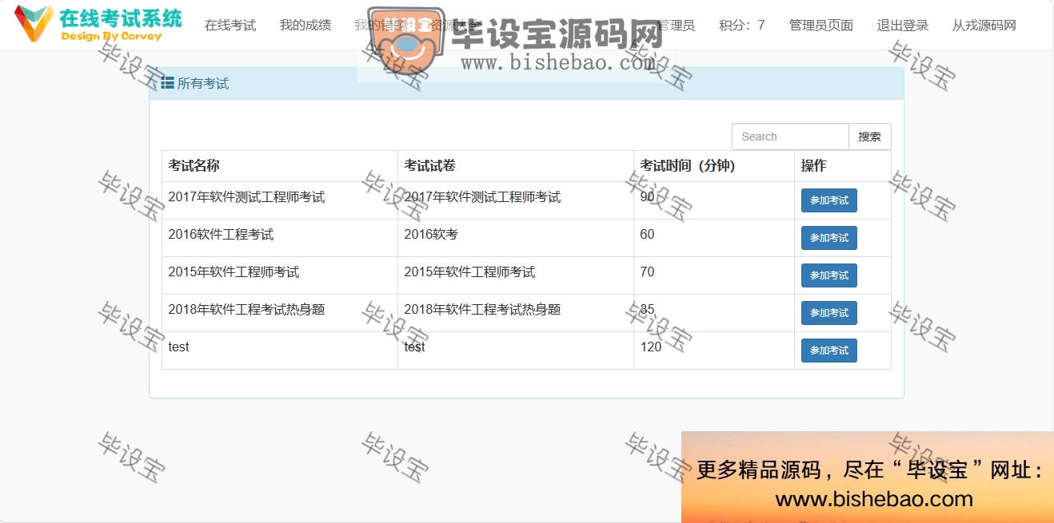Click 2018年软件工程考试热身题 under 考试名称

(246, 309)
